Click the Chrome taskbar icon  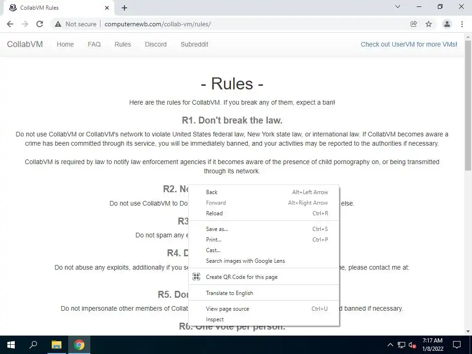[79, 345]
